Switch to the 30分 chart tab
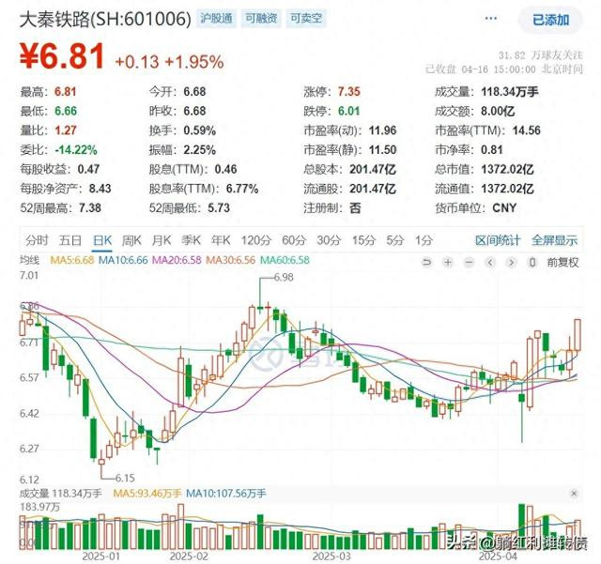Image resolution: width=601 pixels, height=564 pixels. tap(329, 240)
